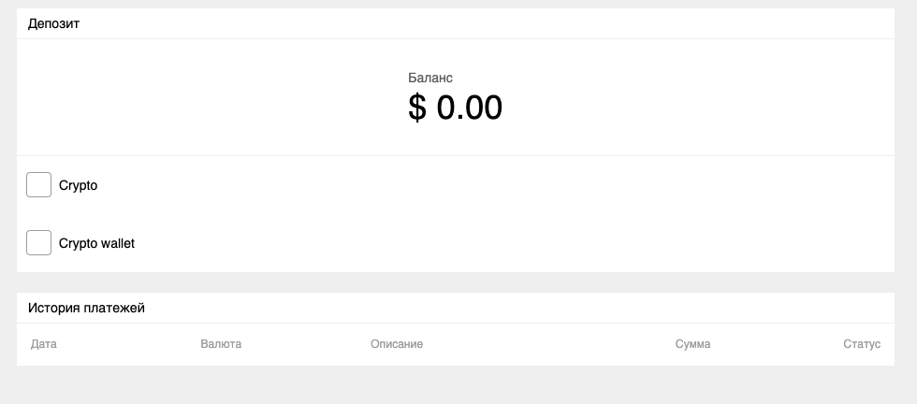Click the Crypto wallet label text
Image resolution: width=917 pixels, height=404 pixels.
(x=96, y=243)
